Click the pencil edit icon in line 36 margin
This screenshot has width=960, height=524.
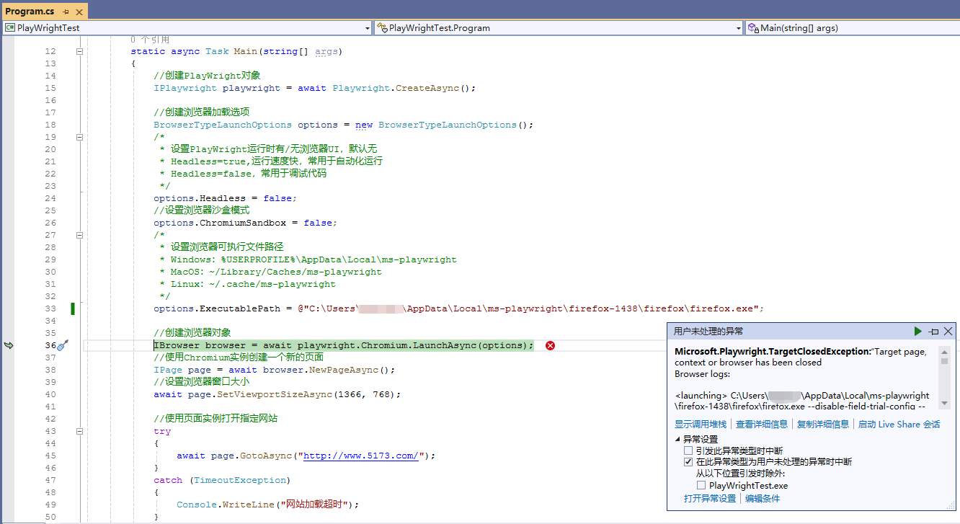61,346
